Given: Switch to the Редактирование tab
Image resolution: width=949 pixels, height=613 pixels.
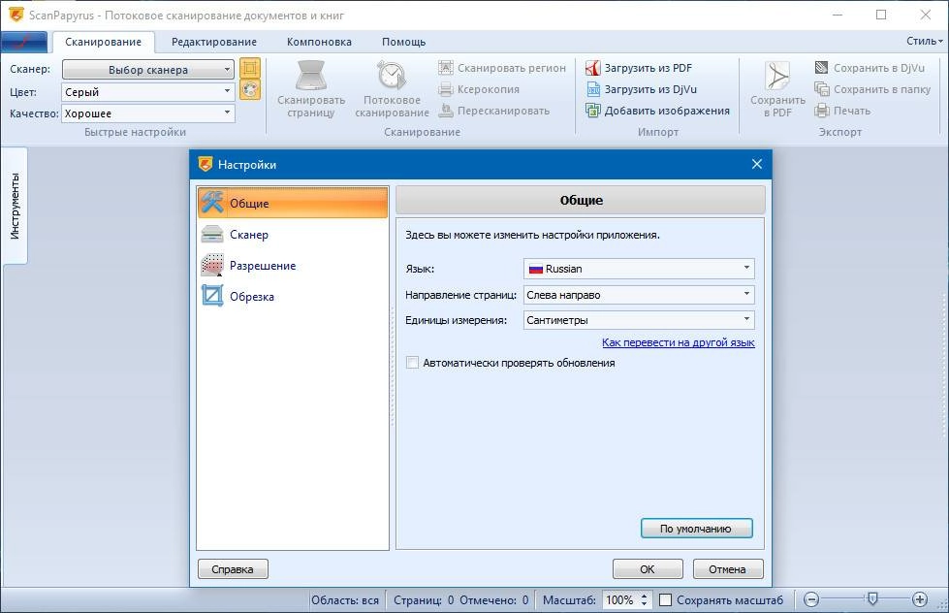Looking at the screenshot, I should [x=213, y=42].
